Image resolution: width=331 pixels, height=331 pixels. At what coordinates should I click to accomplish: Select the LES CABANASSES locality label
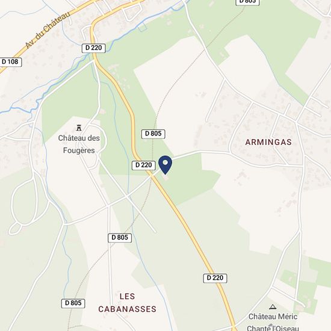pos(128,303)
